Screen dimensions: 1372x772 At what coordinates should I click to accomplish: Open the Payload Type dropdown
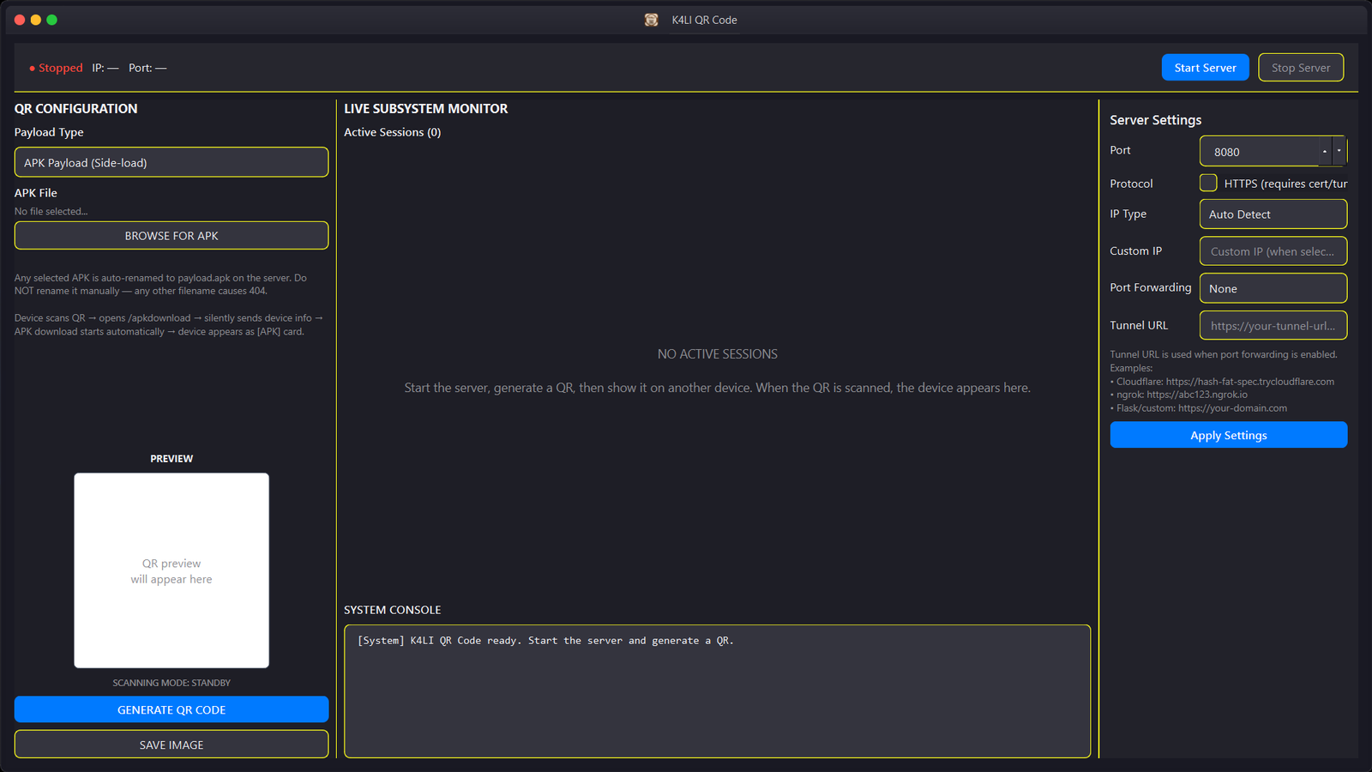[171, 162]
